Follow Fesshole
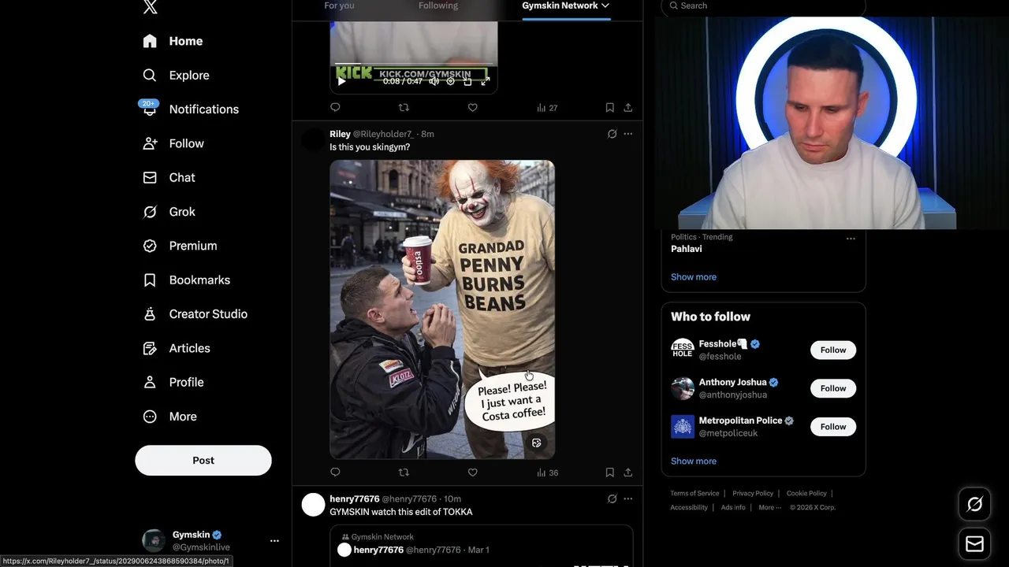This screenshot has height=567, width=1009. (x=833, y=350)
